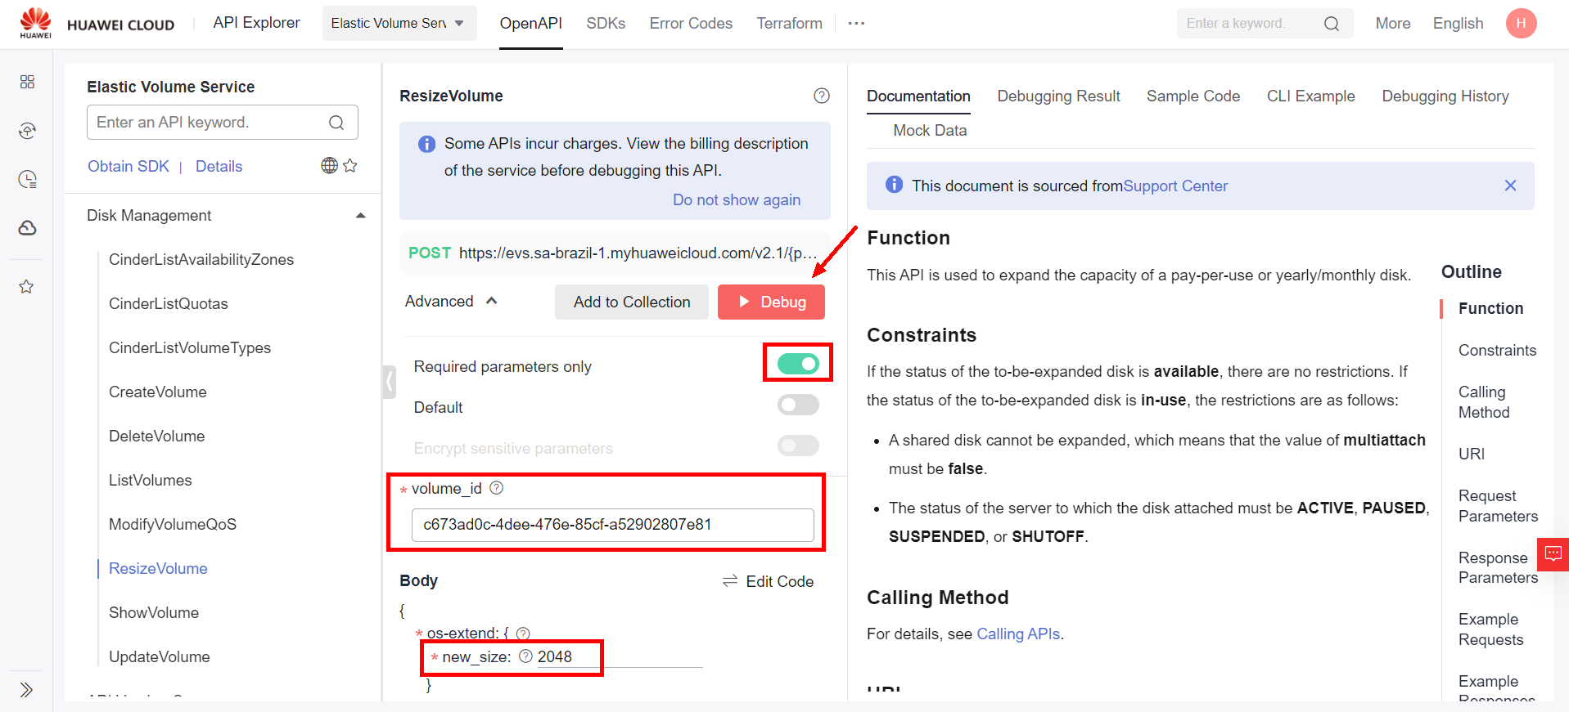Close the Support Center notice banner

1510,186
